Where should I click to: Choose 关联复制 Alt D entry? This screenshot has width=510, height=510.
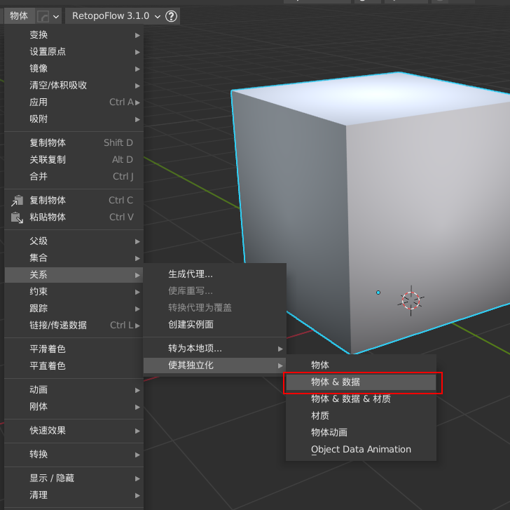(74, 159)
